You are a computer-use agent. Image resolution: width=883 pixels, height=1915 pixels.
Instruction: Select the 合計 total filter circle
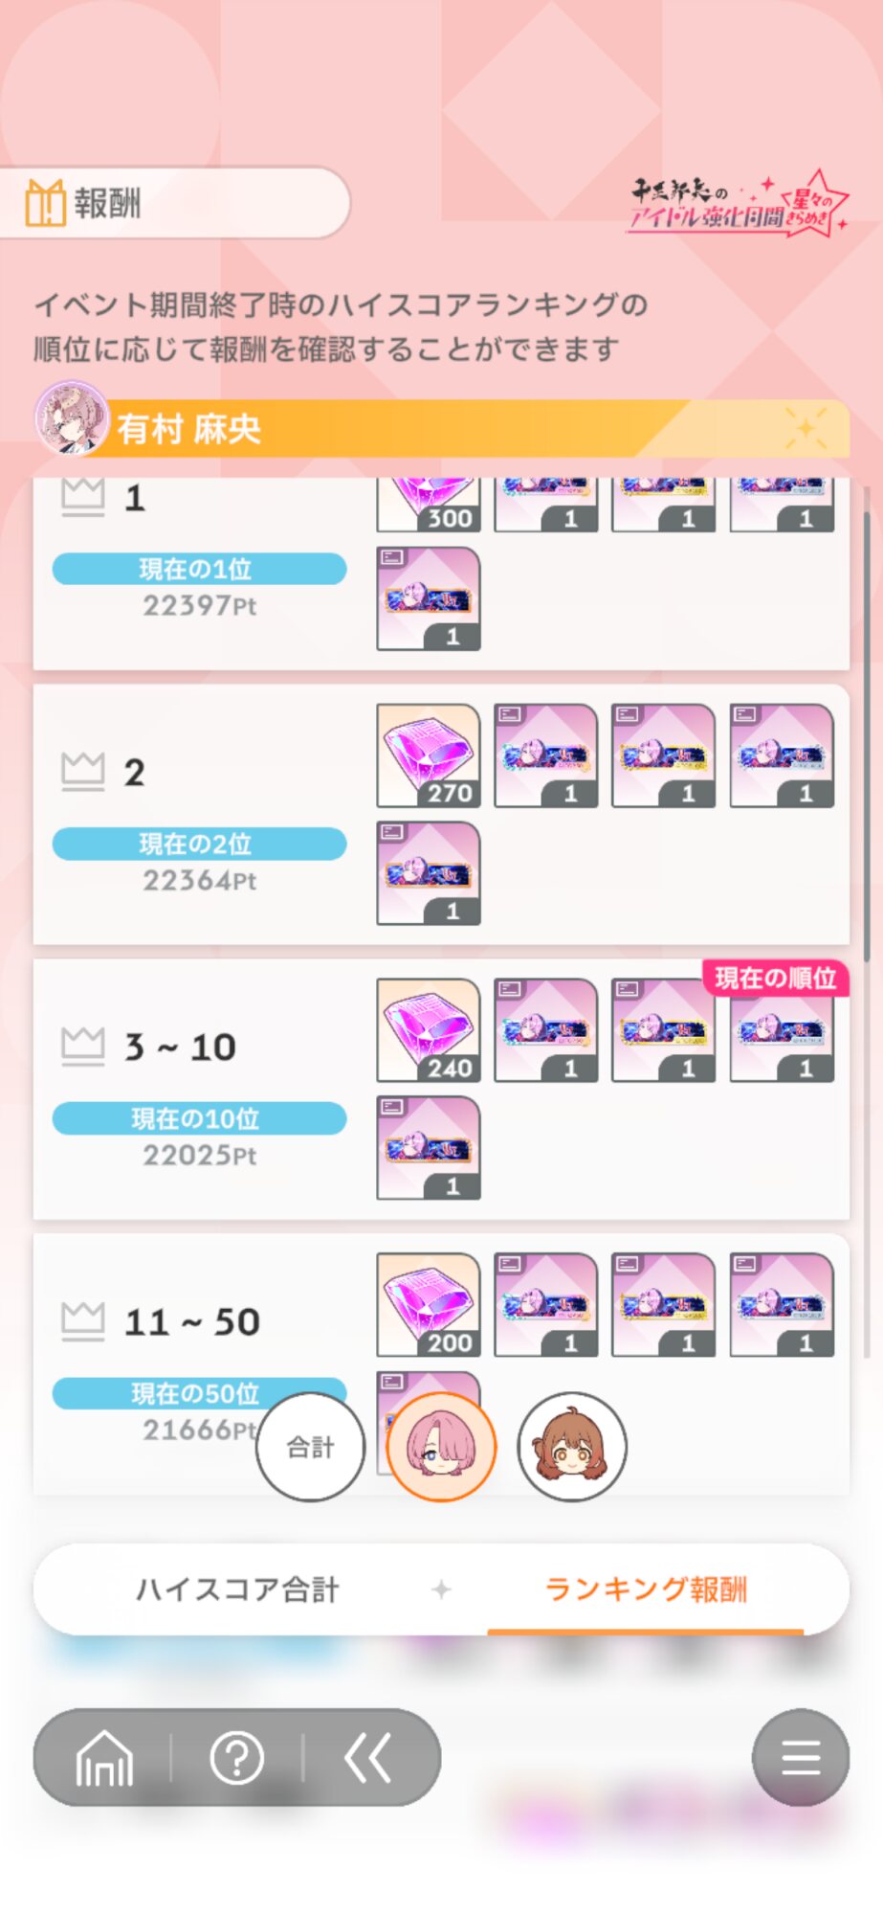click(311, 1447)
